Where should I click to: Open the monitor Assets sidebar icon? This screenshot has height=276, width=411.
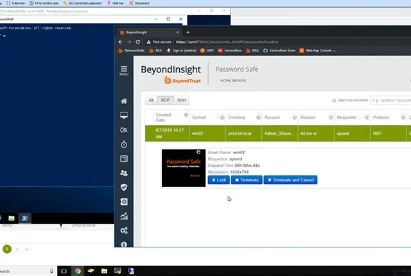point(124,116)
